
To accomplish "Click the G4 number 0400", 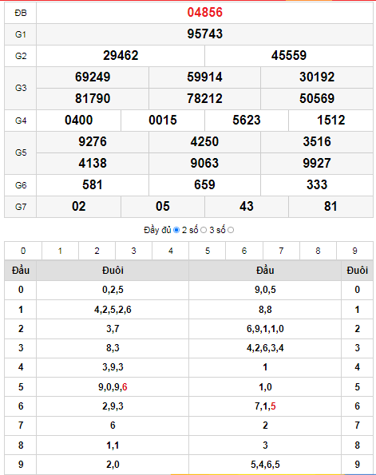I will [x=78, y=121].
